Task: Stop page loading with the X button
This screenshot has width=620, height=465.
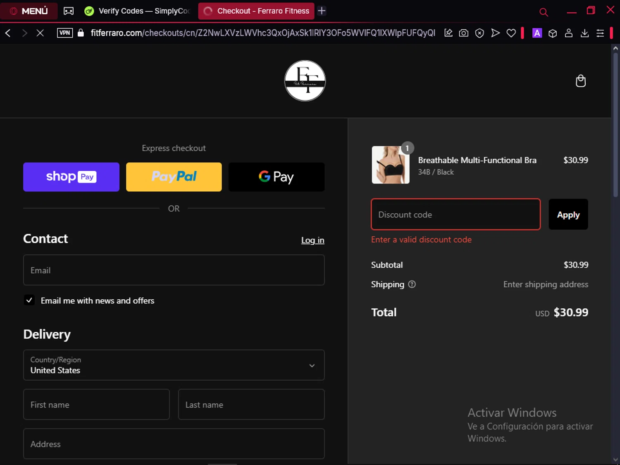Action: [x=40, y=33]
